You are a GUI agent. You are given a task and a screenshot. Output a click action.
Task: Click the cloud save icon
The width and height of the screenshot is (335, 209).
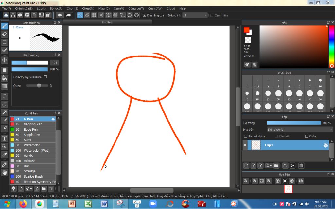click(x=6, y=15)
